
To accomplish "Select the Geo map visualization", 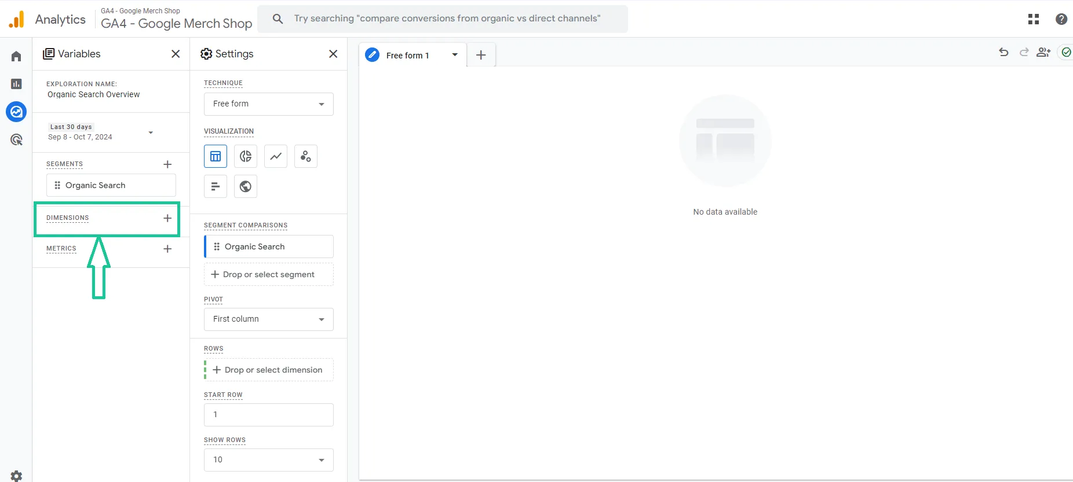I will 246,186.
